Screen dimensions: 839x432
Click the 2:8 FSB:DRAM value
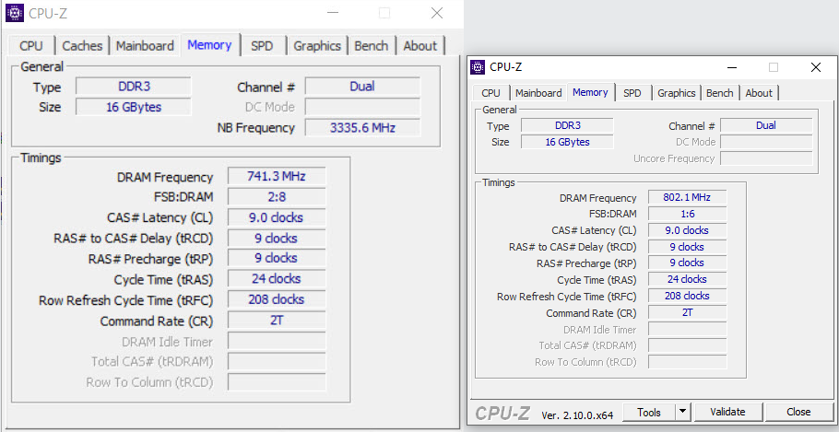(x=277, y=197)
